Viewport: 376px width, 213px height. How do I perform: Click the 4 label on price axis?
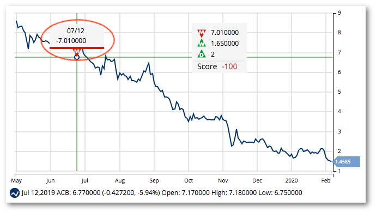(339, 112)
